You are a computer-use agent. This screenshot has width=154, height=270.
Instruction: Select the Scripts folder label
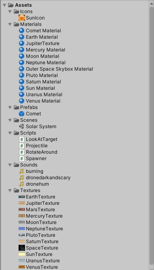click(28, 133)
